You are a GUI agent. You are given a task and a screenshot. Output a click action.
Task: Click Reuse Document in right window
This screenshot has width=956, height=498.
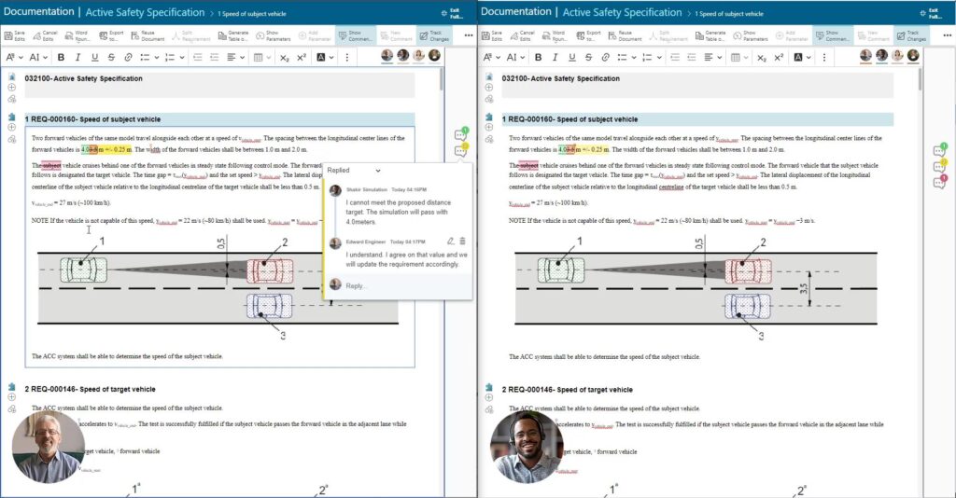pos(625,36)
